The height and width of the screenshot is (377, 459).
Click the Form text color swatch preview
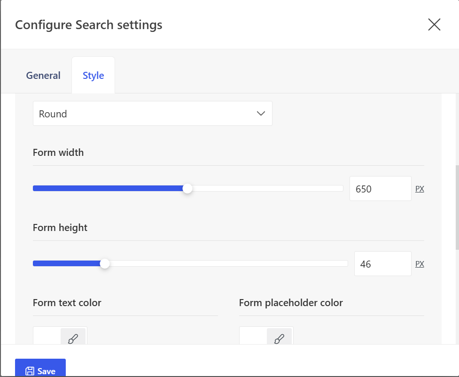coord(47,336)
